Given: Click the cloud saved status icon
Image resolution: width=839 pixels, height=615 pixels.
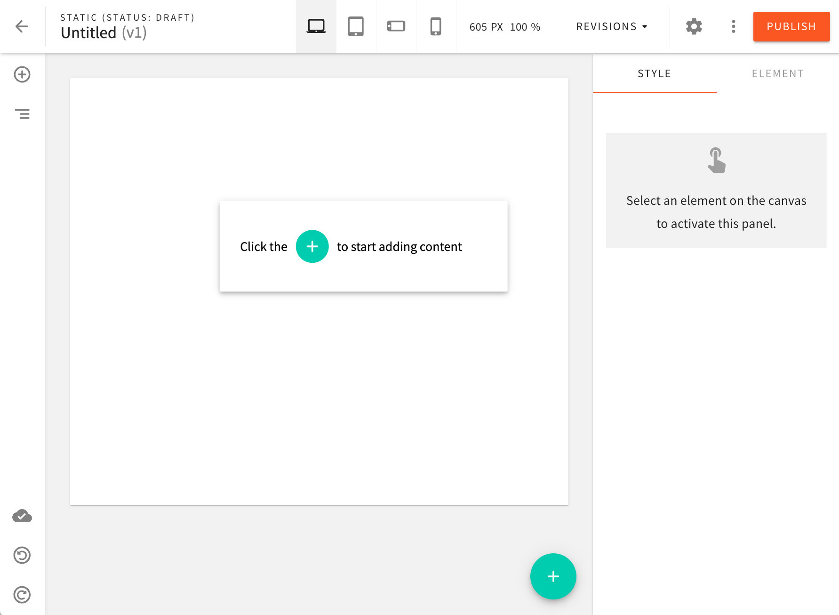Looking at the screenshot, I should (22, 516).
